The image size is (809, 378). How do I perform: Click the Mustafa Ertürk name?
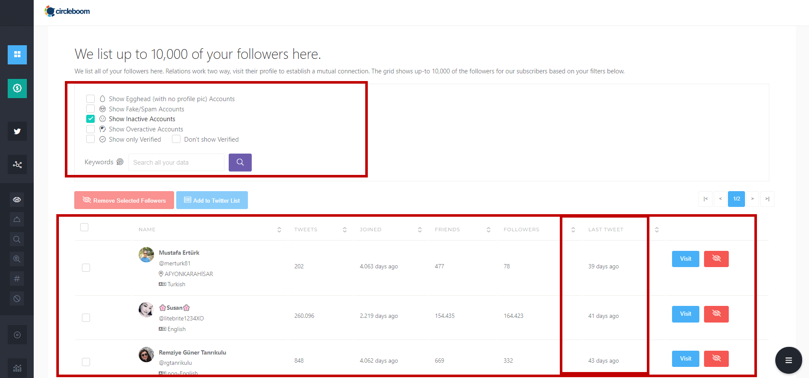point(179,253)
